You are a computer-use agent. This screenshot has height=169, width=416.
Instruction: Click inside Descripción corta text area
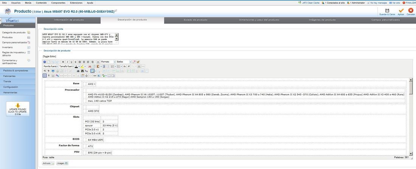[x=81, y=38]
